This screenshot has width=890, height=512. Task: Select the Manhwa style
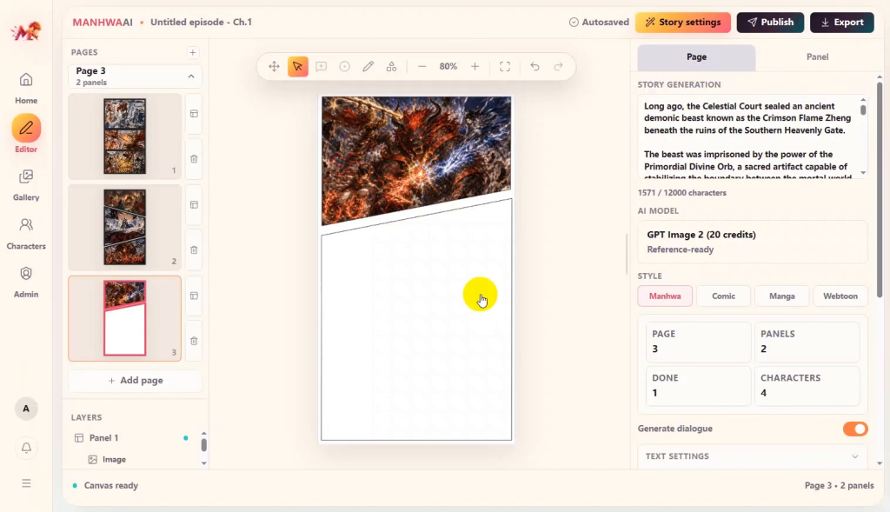(665, 296)
